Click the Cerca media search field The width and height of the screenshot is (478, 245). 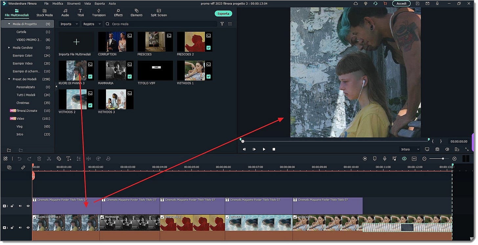161,24
